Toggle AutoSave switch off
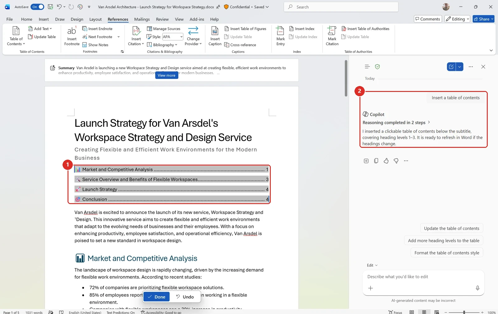The width and height of the screenshot is (498, 314). (x=37, y=7)
